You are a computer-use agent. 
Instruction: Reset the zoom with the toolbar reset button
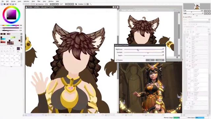58,4
